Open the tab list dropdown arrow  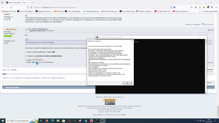pos(196,2)
